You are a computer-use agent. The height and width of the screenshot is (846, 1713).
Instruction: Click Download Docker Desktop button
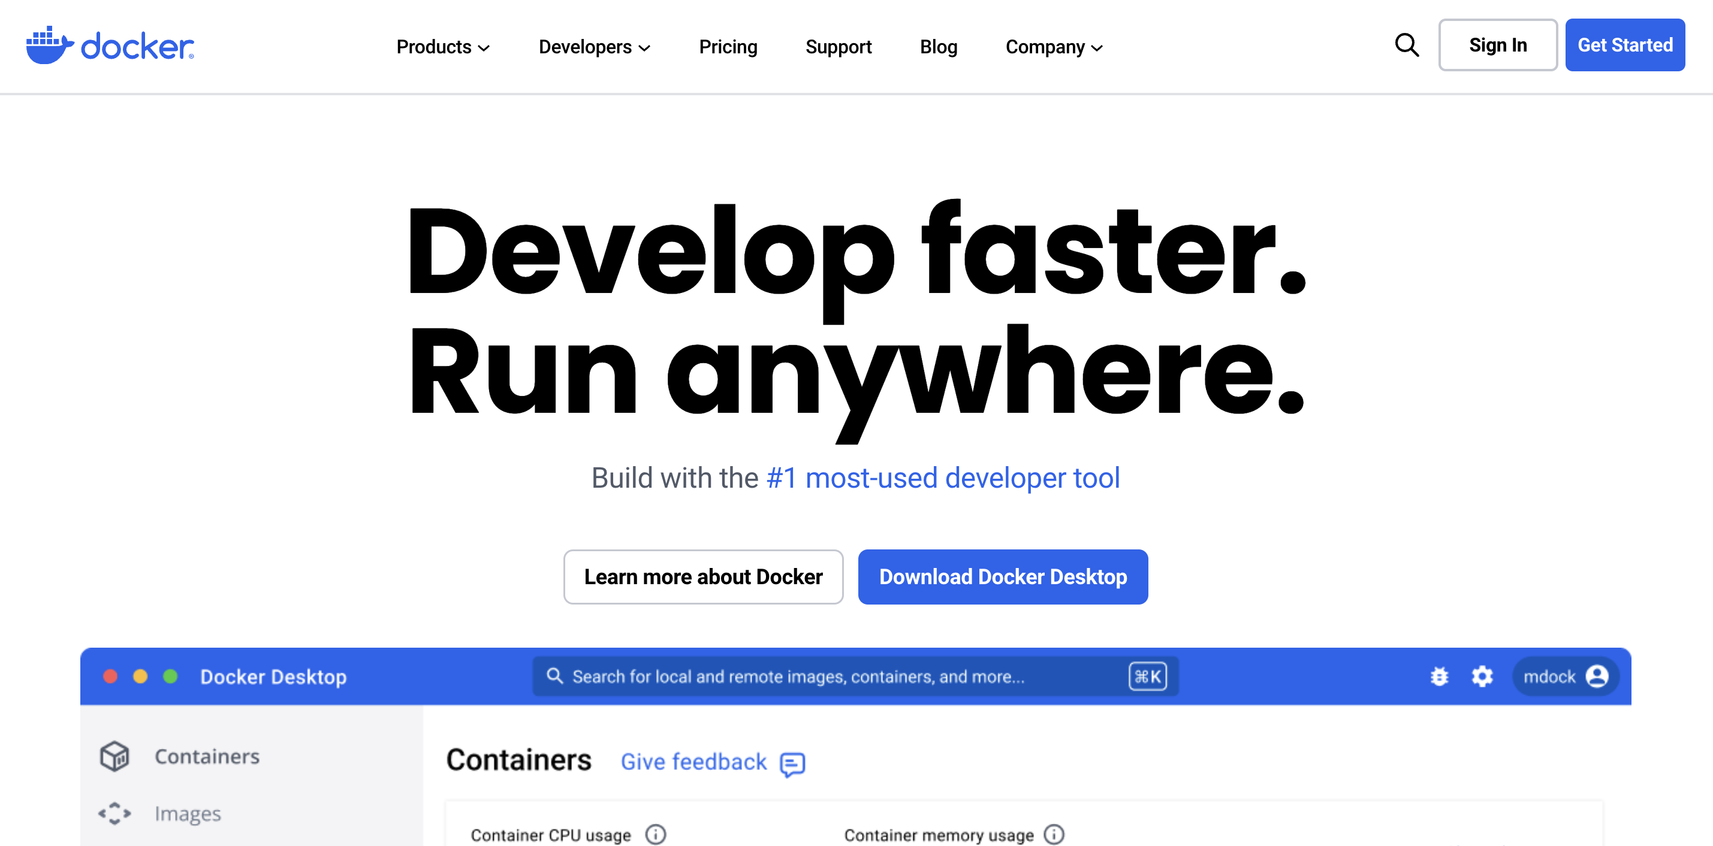pos(1003,577)
